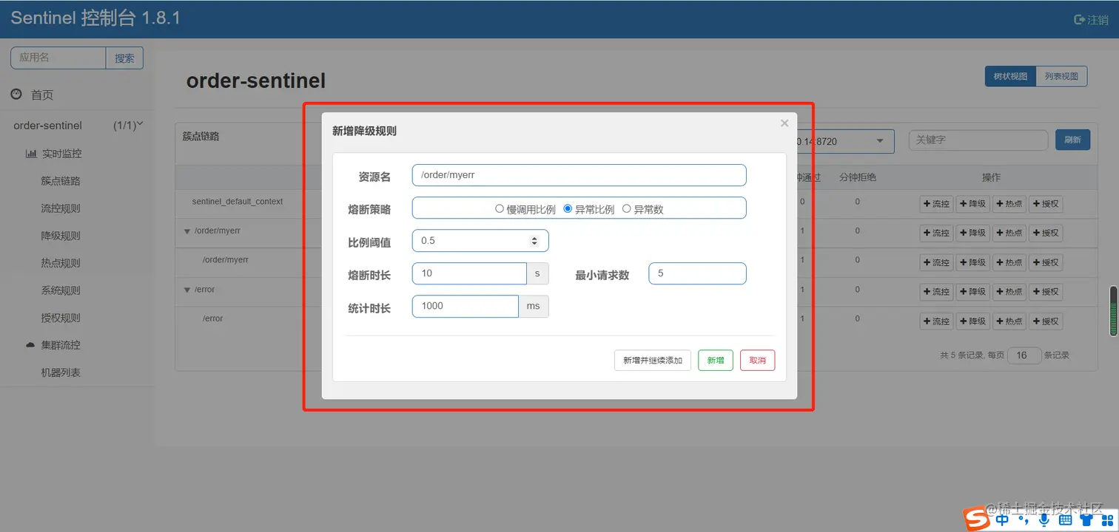This screenshot has height=532, width=1119.
Task: Click the sentinel_default_context resource name
Action: (x=238, y=201)
